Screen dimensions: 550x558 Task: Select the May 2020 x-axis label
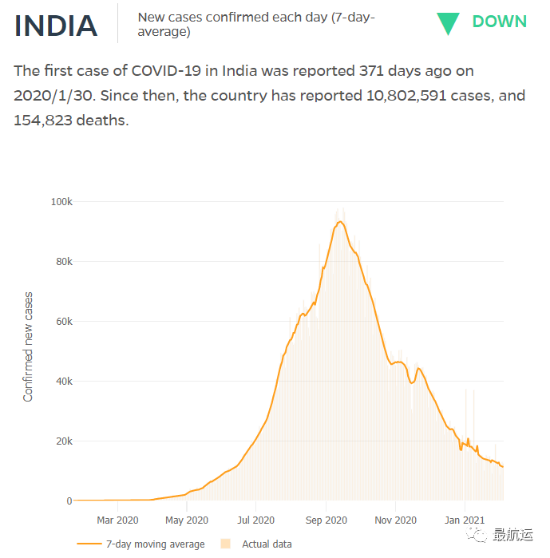coord(187,520)
